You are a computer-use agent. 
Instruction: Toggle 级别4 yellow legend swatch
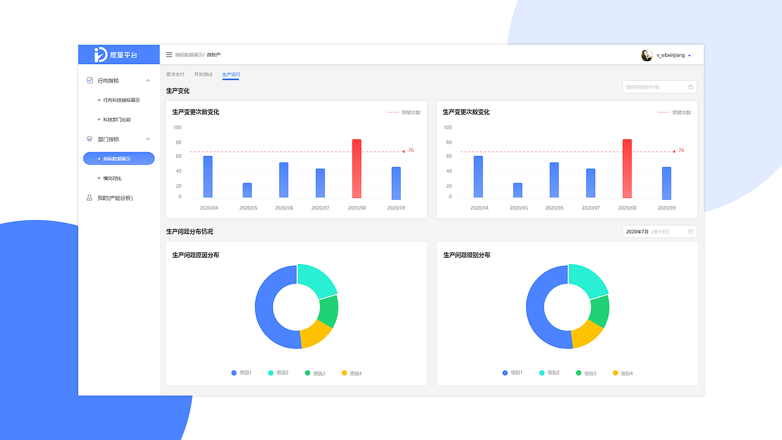(x=615, y=373)
